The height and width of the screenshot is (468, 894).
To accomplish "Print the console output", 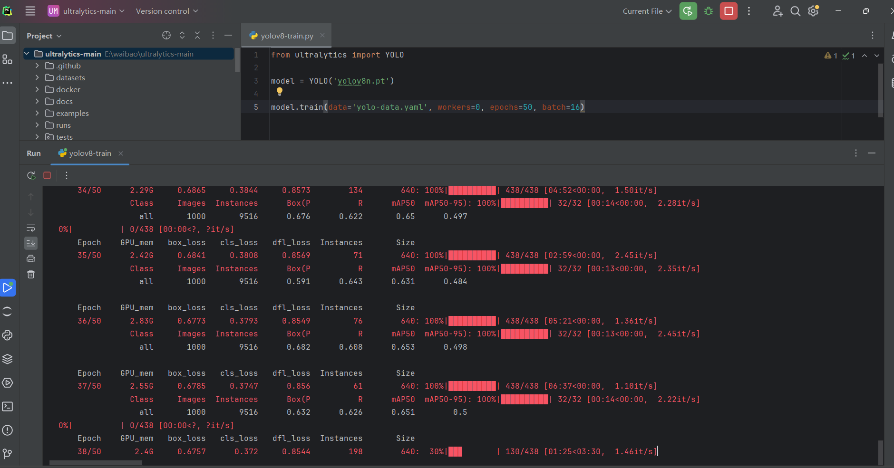I will (x=31, y=259).
